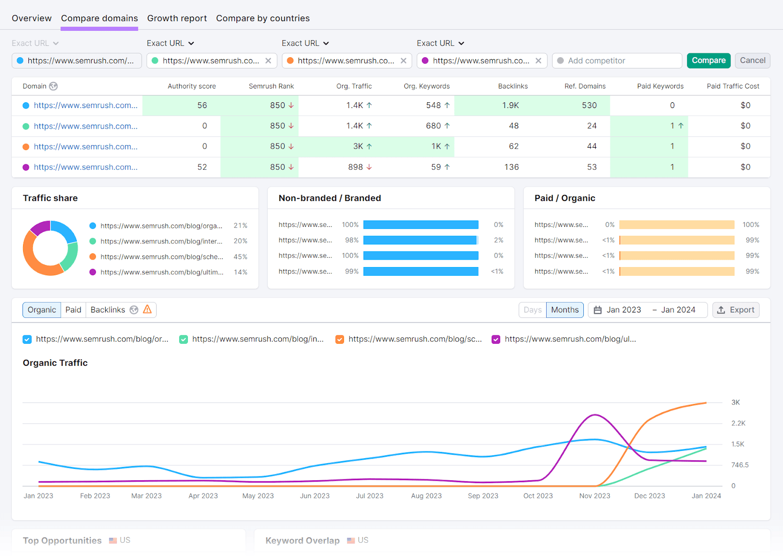Switch the chart view to Days

click(532, 310)
